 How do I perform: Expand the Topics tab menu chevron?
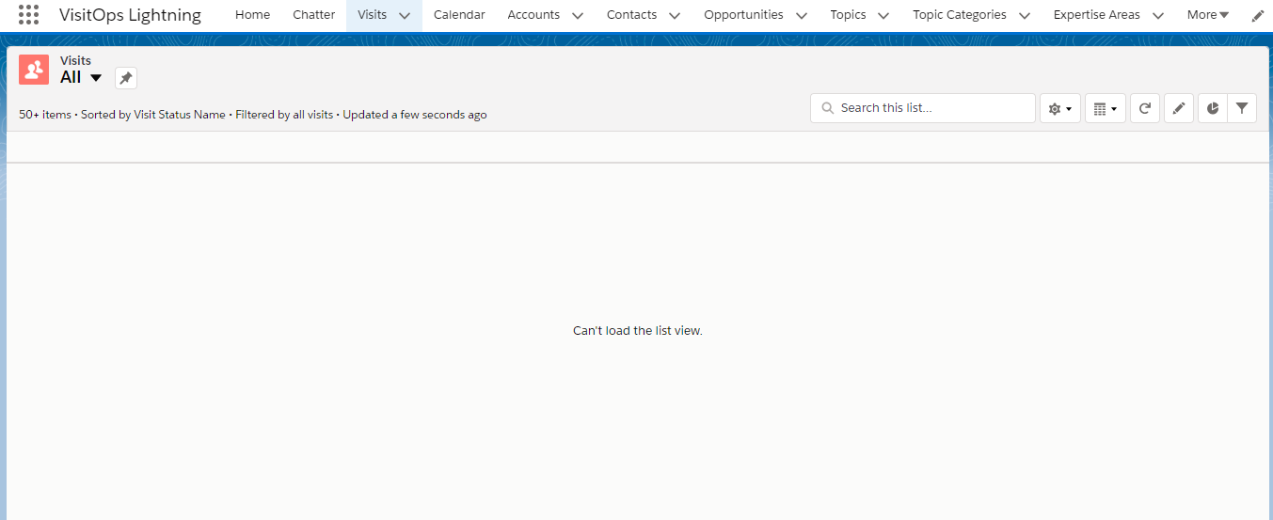coord(884,16)
